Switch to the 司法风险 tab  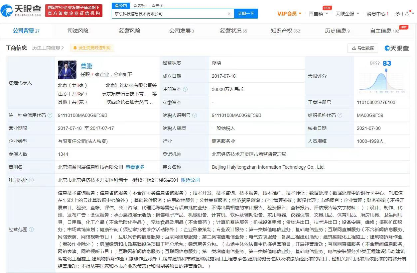(x=78, y=31)
